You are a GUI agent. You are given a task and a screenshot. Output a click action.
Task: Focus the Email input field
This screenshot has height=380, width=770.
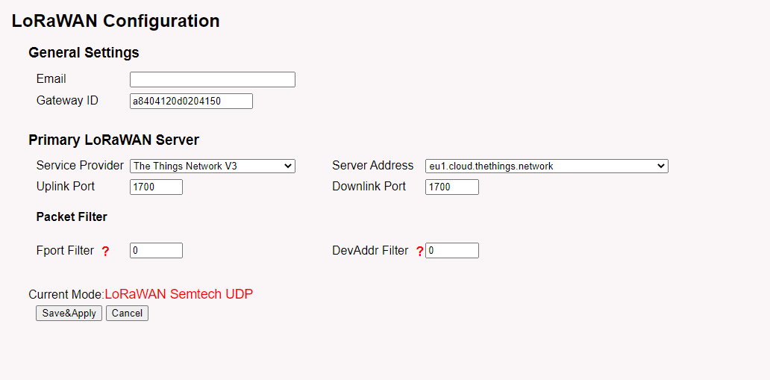(x=213, y=80)
